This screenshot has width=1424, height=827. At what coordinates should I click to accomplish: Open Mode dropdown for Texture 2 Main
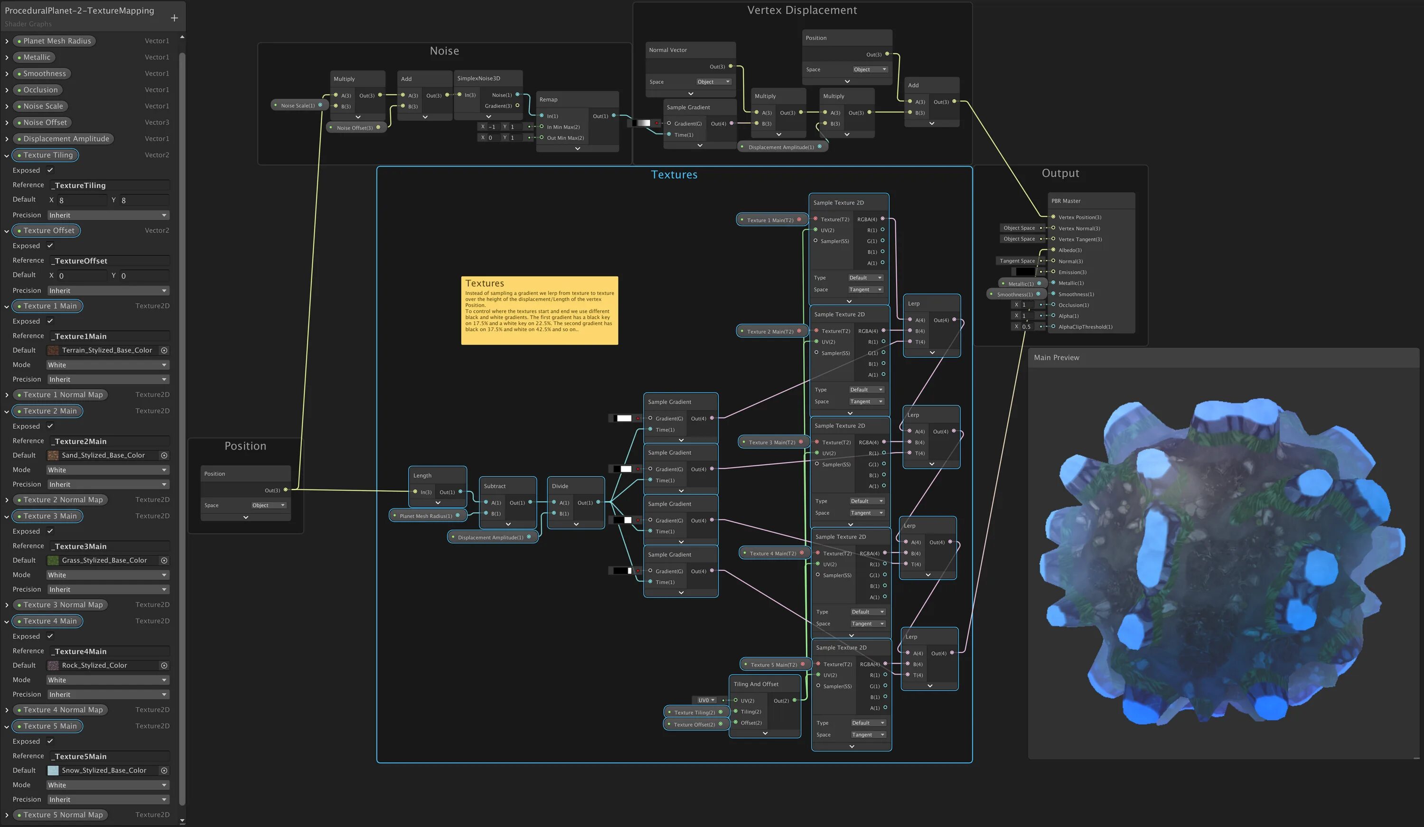(107, 470)
